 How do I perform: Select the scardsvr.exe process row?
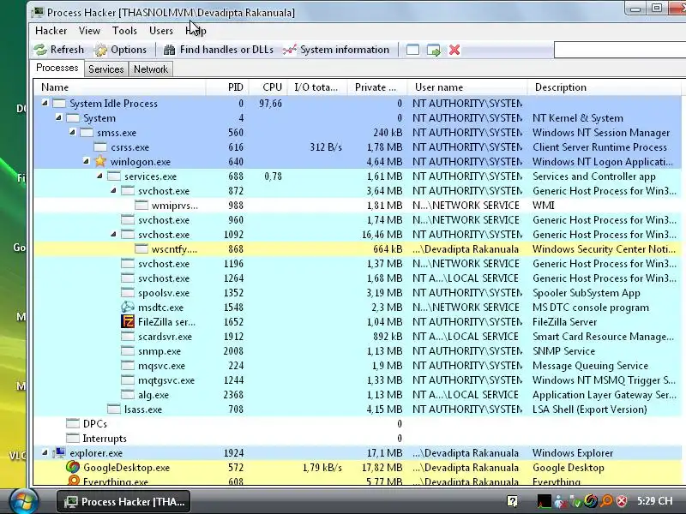[x=357, y=337]
